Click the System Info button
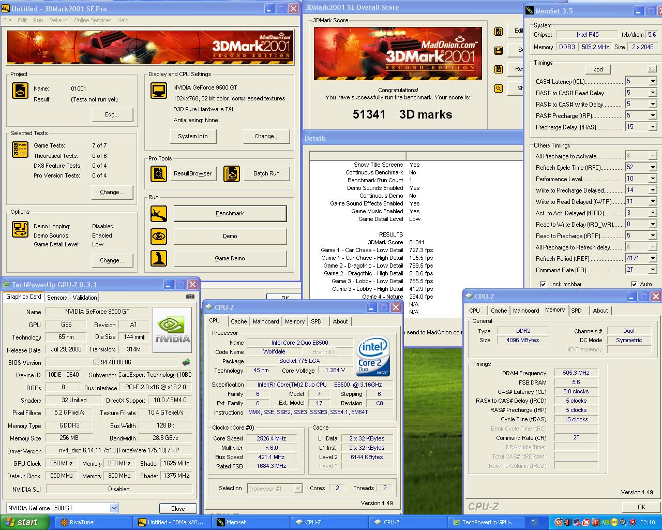Viewport: 662px width, 530px height. [193, 136]
